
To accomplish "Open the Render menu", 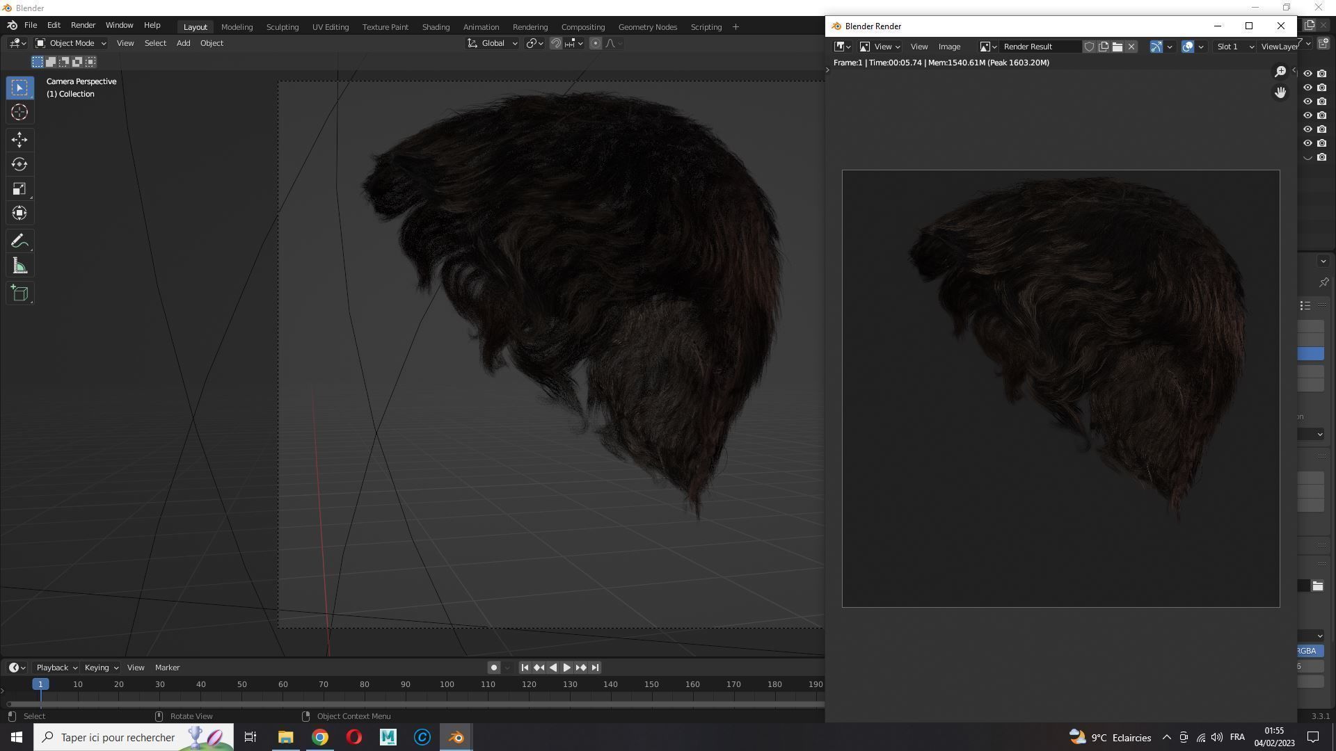I will [x=83, y=25].
